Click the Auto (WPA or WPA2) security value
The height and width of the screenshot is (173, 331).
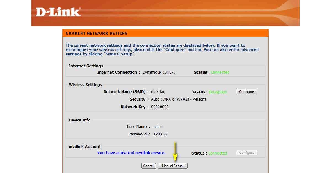179,99
